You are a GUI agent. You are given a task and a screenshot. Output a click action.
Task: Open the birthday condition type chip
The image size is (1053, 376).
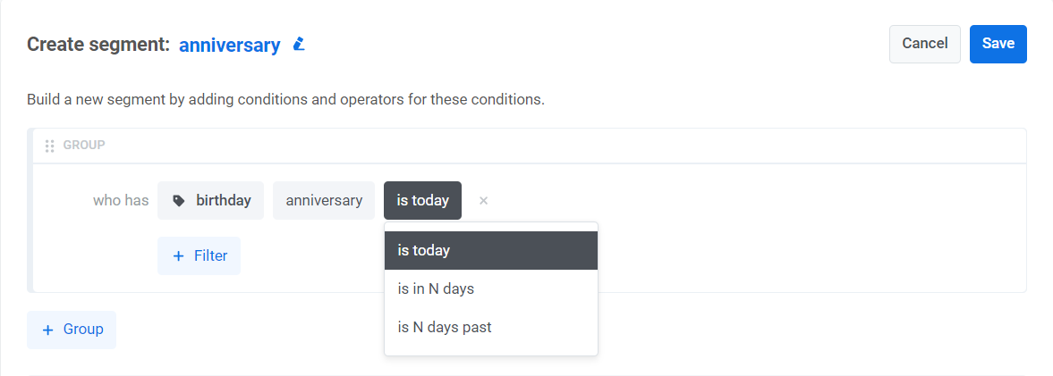pyautogui.click(x=211, y=201)
